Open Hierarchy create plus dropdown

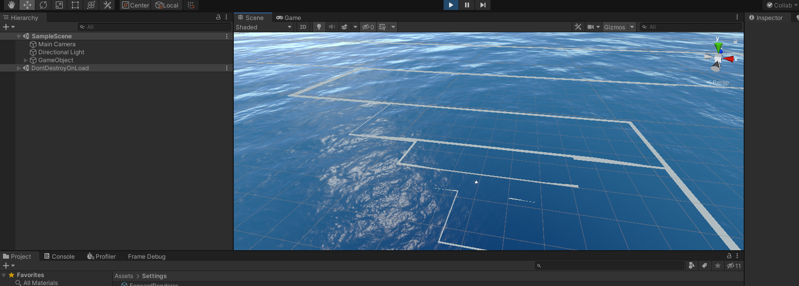coord(8,27)
